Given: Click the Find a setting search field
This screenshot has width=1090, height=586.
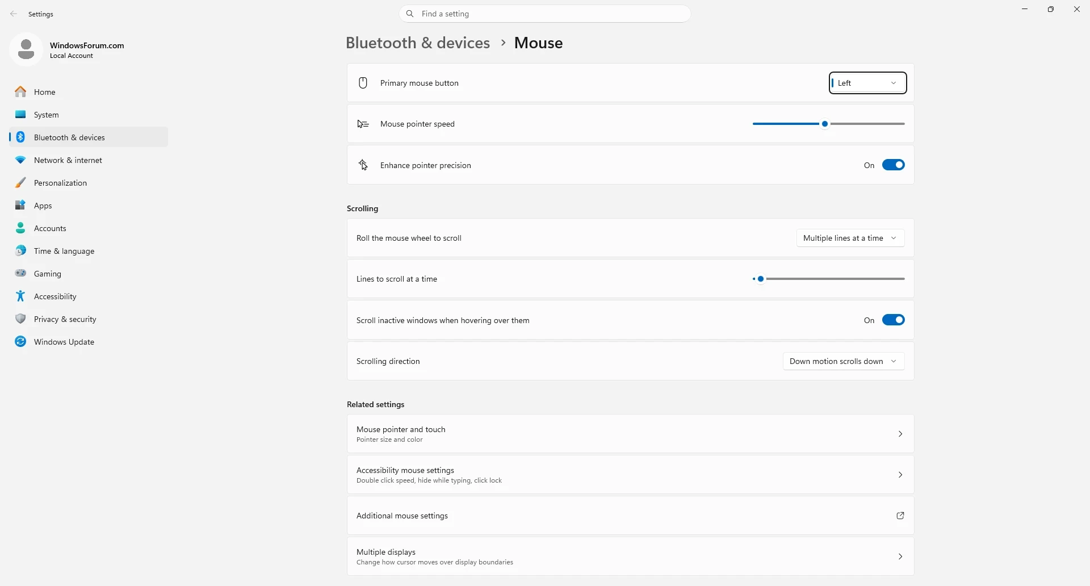Looking at the screenshot, I should click(545, 14).
